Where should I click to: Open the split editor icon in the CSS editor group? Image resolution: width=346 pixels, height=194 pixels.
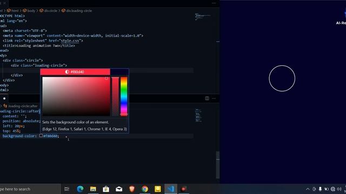pos(207,98)
